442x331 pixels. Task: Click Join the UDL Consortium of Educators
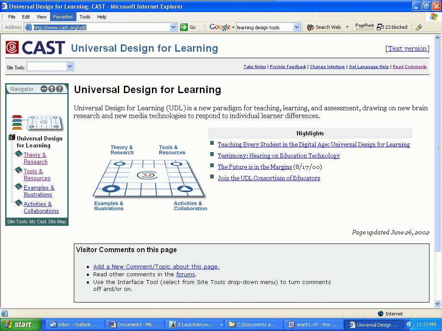pos(268,178)
